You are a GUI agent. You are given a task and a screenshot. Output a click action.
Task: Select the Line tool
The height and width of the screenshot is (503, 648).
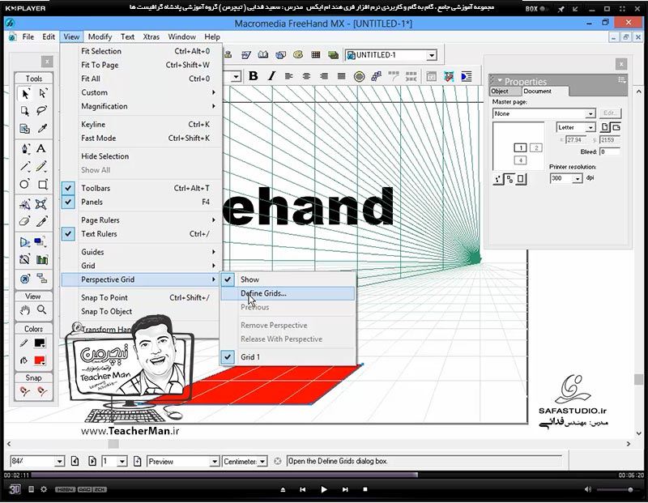pos(25,166)
